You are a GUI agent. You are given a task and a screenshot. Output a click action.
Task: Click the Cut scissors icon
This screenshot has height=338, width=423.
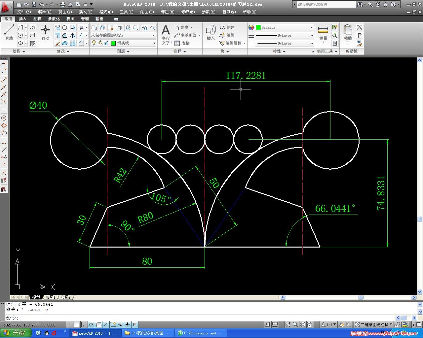click(x=360, y=27)
